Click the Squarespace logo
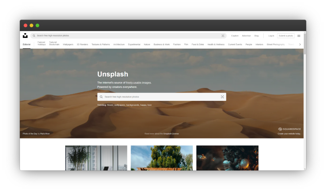 pos(289,129)
